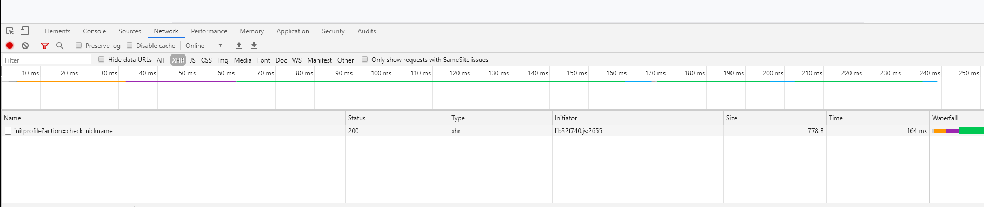Enable the Disable cache checkbox
This screenshot has height=207, width=984.
130,45
